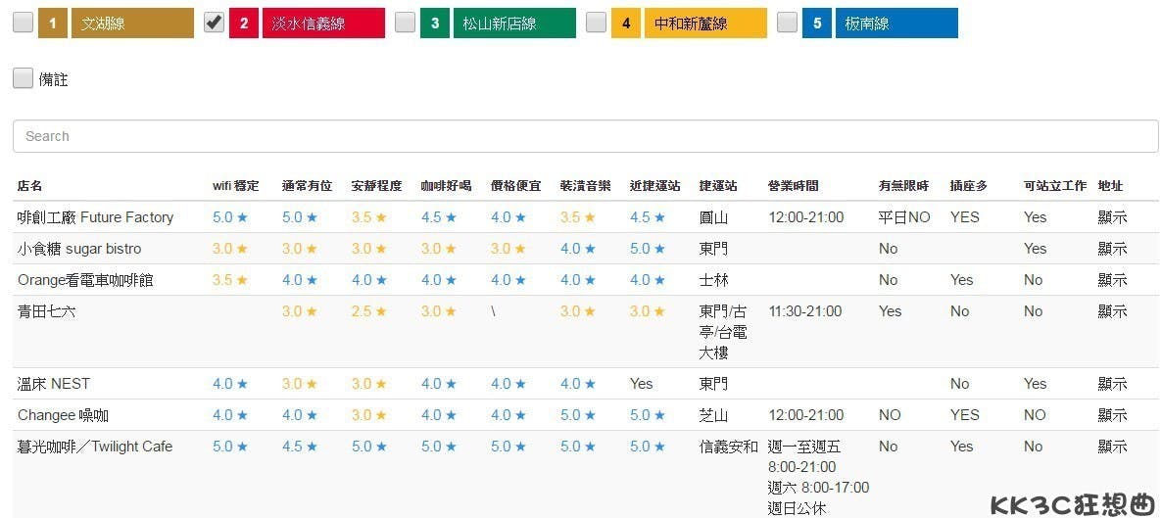Viewport: 1161px width, 518px height.
Task: Sort by the 安靜程度 column header
Action: click(376, 186)
